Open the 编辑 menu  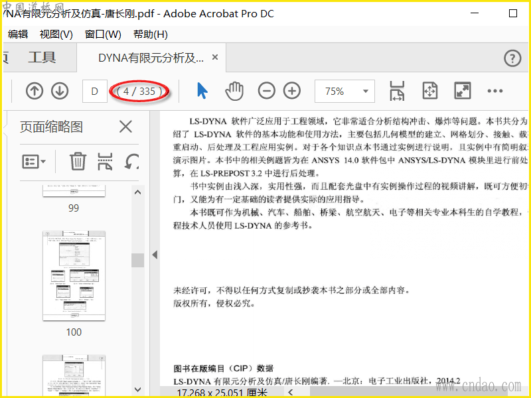18,34
